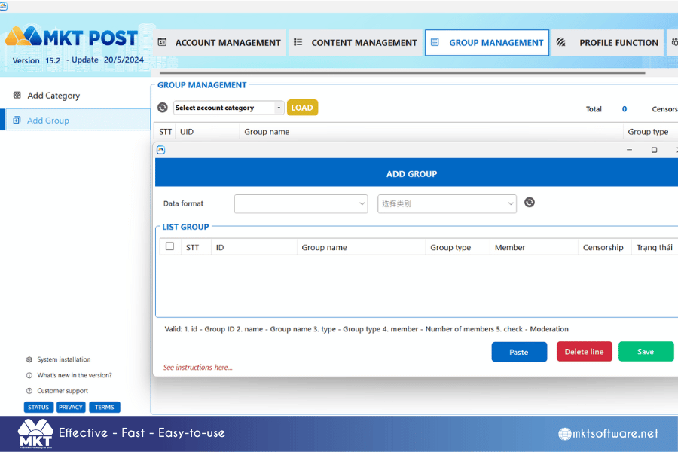The height and width of the screenshot is (452, 678).
Task: Click the STATUS button
Action: click(x=38, y=408)
